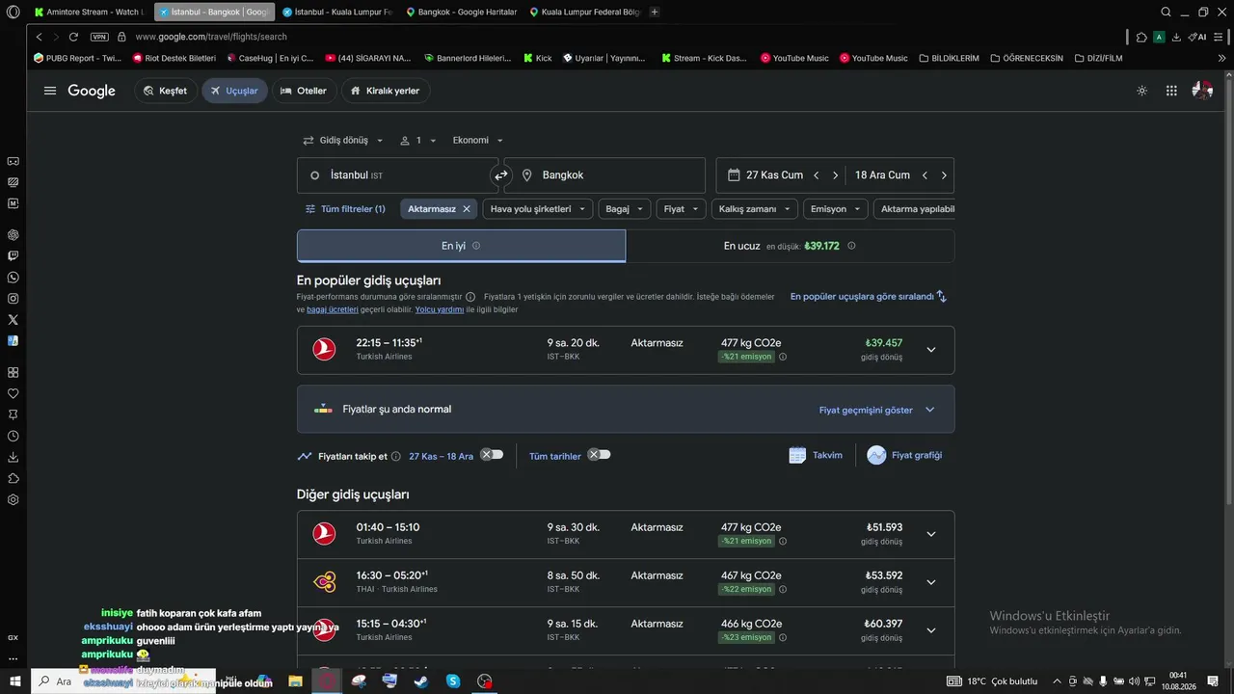Open the browser extensions menu
Viewport: 1234px width, 694px height.
(x=1141, y=37)
